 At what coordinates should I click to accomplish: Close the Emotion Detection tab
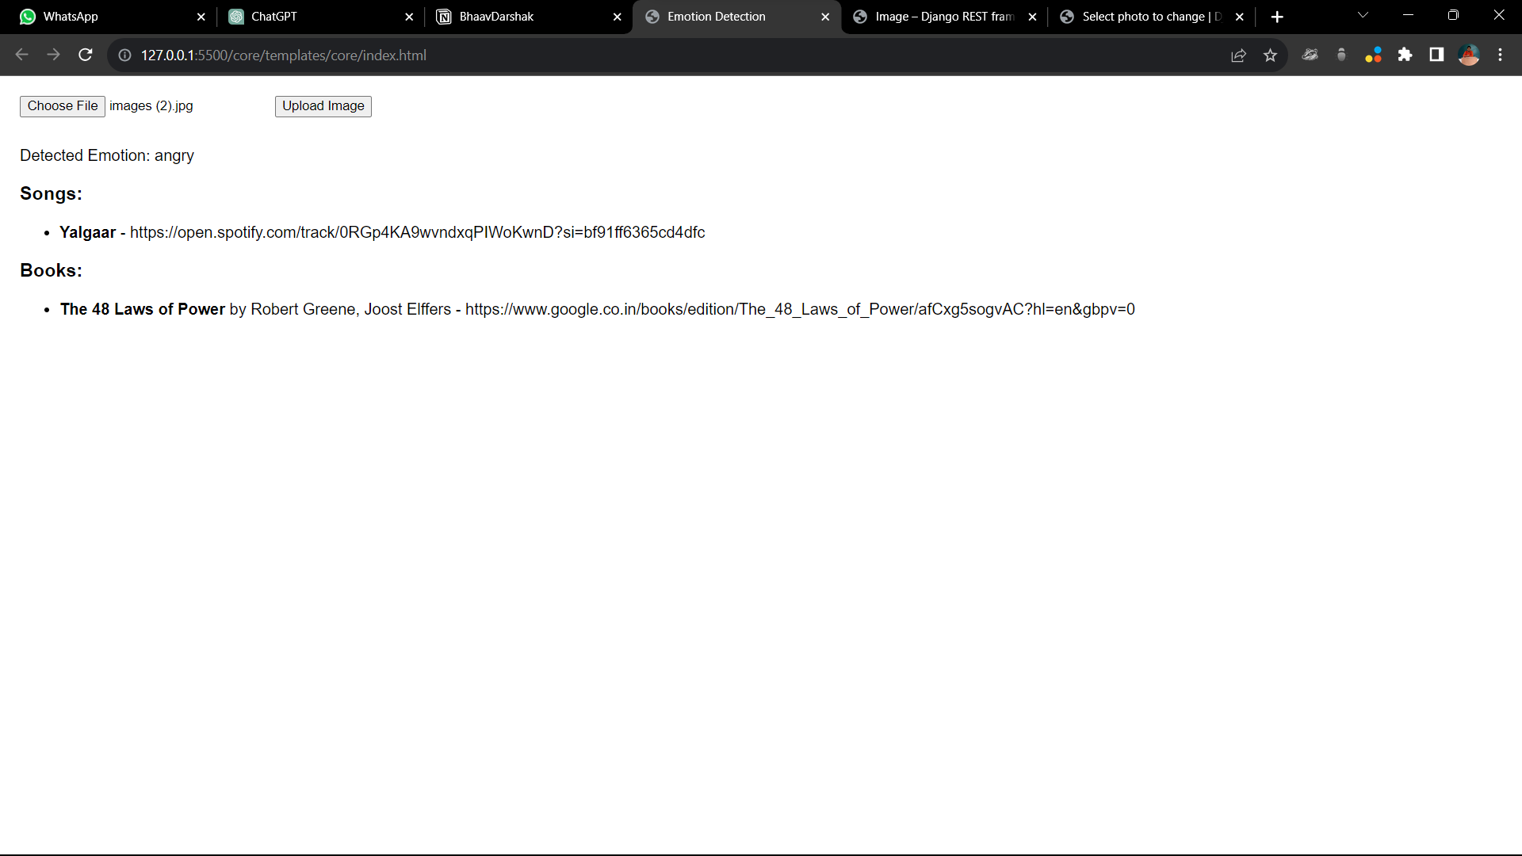(x=825, y=17)
